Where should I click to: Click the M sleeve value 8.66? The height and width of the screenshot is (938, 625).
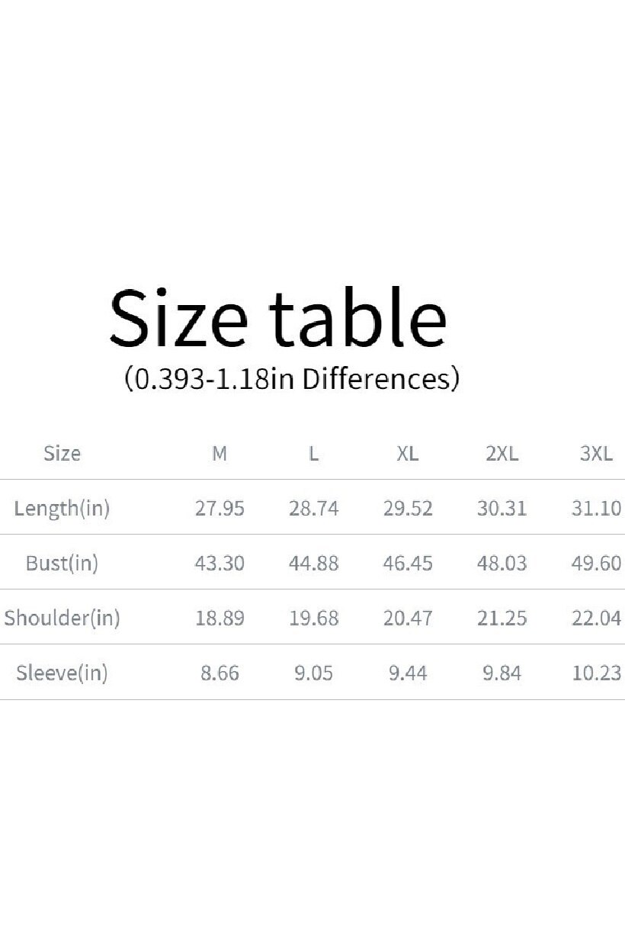[x=220, y=673]
